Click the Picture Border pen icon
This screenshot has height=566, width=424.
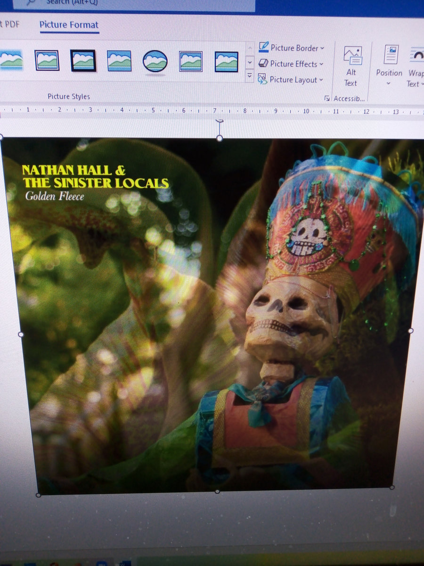[264, 48]
